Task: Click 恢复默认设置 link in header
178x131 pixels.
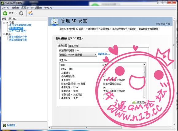Action: pos(163,24)
